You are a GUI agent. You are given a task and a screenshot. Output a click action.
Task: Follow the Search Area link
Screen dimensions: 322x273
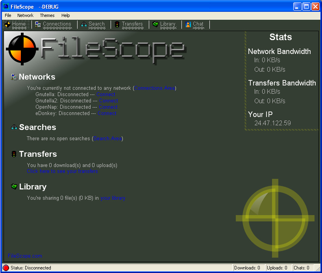107,138
